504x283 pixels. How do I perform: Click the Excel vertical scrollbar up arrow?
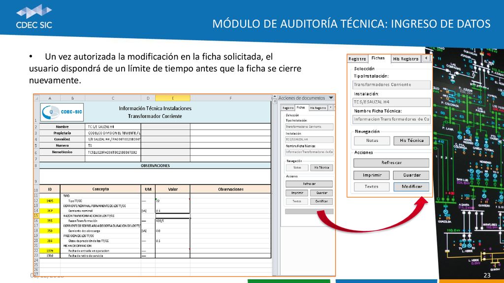click(275, 97)
